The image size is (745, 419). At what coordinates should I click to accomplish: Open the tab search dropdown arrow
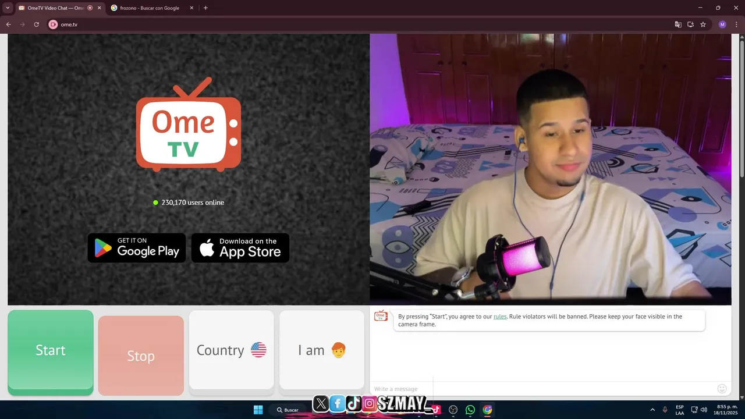(x=8, y=8)
